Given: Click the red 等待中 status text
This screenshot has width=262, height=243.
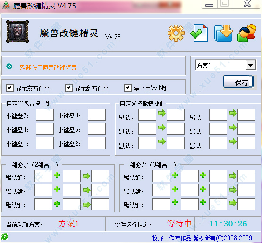Looking at the screenshot, I should (x=179, y=224).
